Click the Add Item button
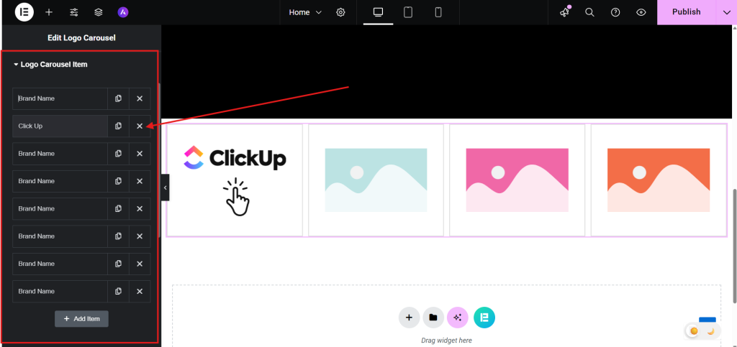 81,318
